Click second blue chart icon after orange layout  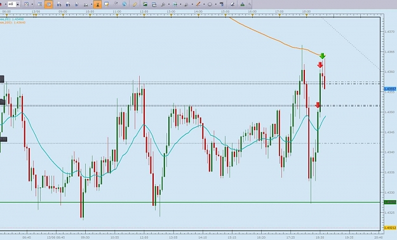coord(68,4)
